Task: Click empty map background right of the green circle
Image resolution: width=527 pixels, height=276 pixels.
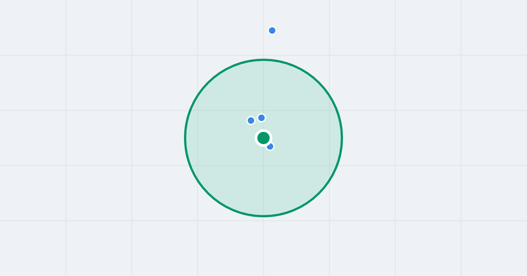Action: (435, 138)
